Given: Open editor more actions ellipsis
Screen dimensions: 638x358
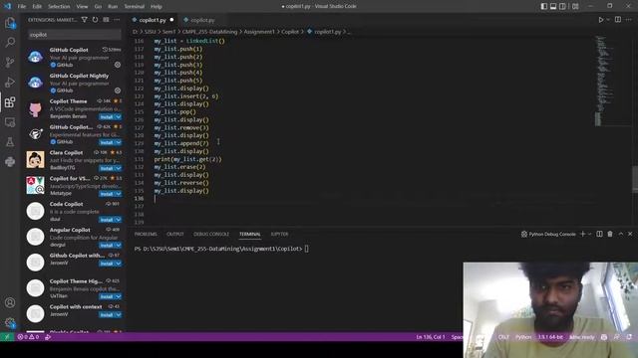Looking at the screenshot, I should click(629, 20).
